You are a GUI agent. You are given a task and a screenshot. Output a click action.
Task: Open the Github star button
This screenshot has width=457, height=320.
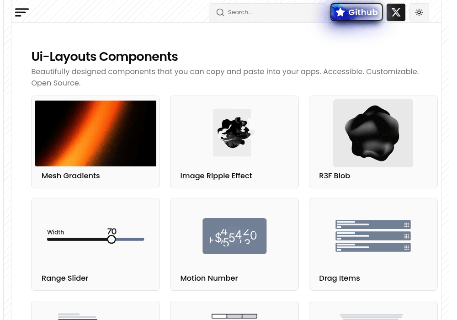point(356,12)
